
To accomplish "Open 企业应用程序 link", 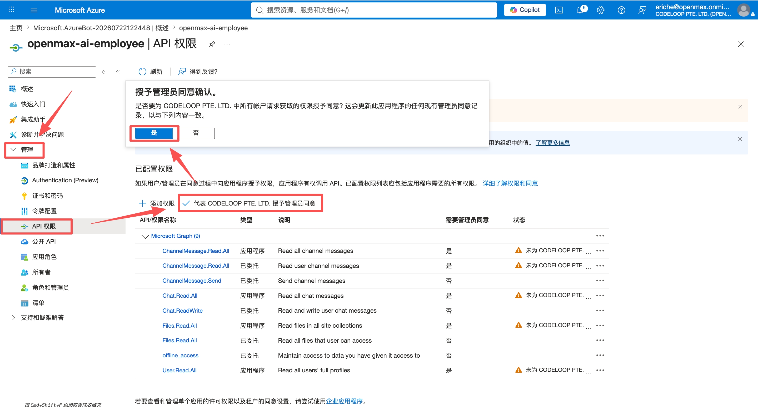I will pyautogui.click(x=344, y=401).
